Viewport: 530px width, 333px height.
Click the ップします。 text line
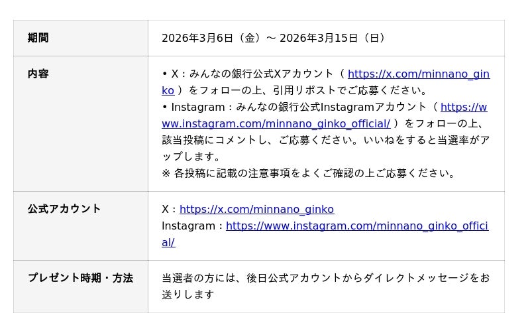coord(191,157)
